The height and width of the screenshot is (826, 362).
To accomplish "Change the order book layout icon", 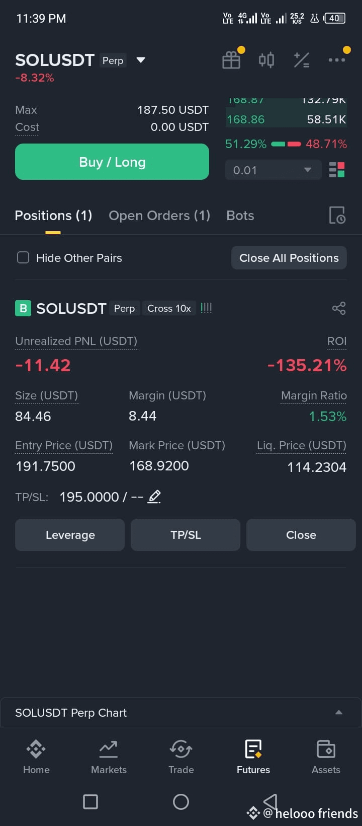I will point(337,170).
